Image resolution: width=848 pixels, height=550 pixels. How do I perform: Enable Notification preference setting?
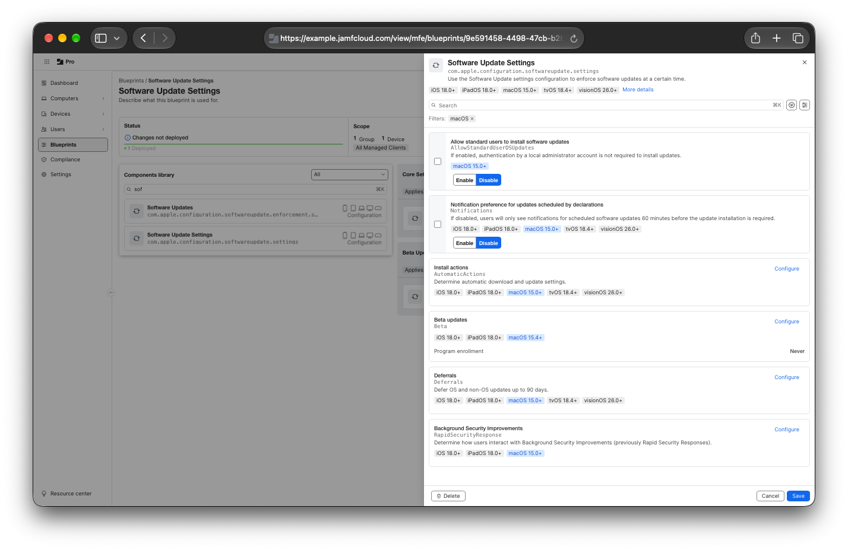(x=464, y=243)
